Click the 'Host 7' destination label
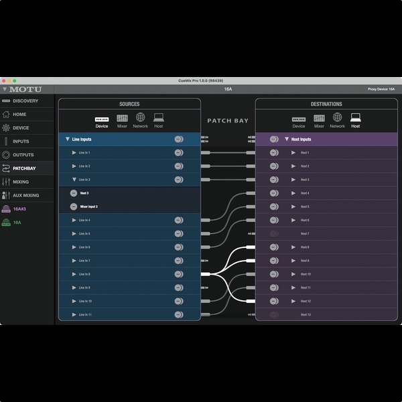Viewport: 402px width, 402px height. pos(305,234)
